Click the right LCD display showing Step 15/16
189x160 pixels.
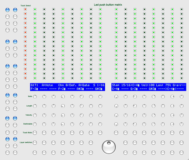click(x=149, y=87)
